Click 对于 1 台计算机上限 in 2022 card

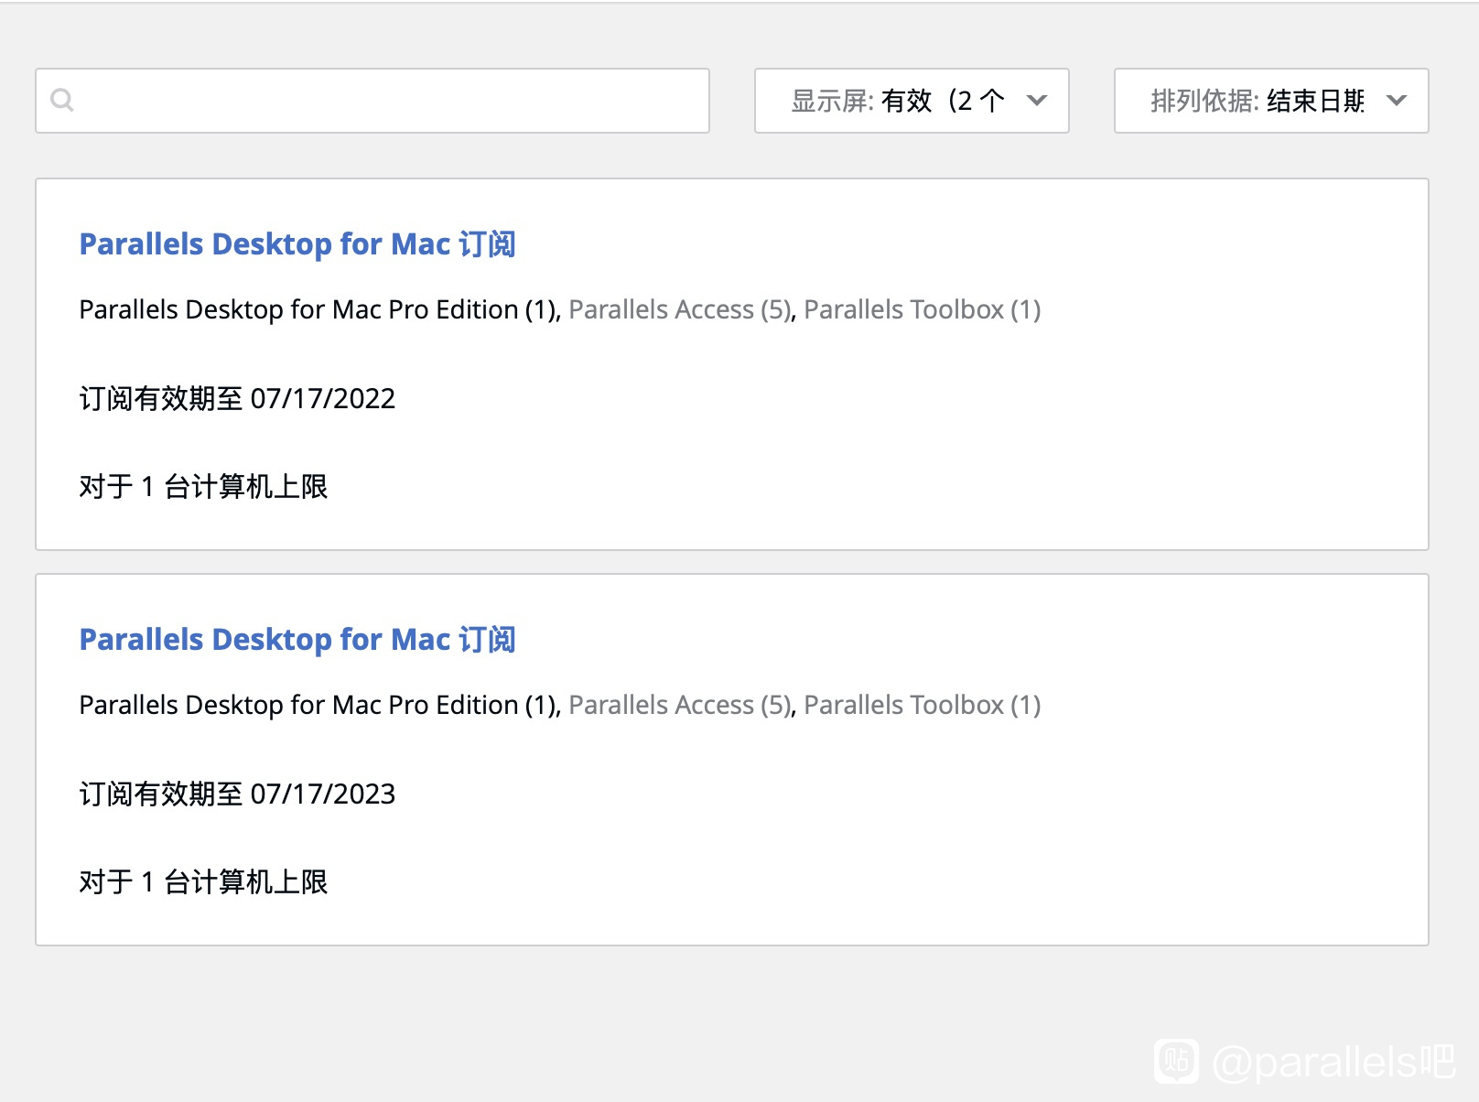203,486
